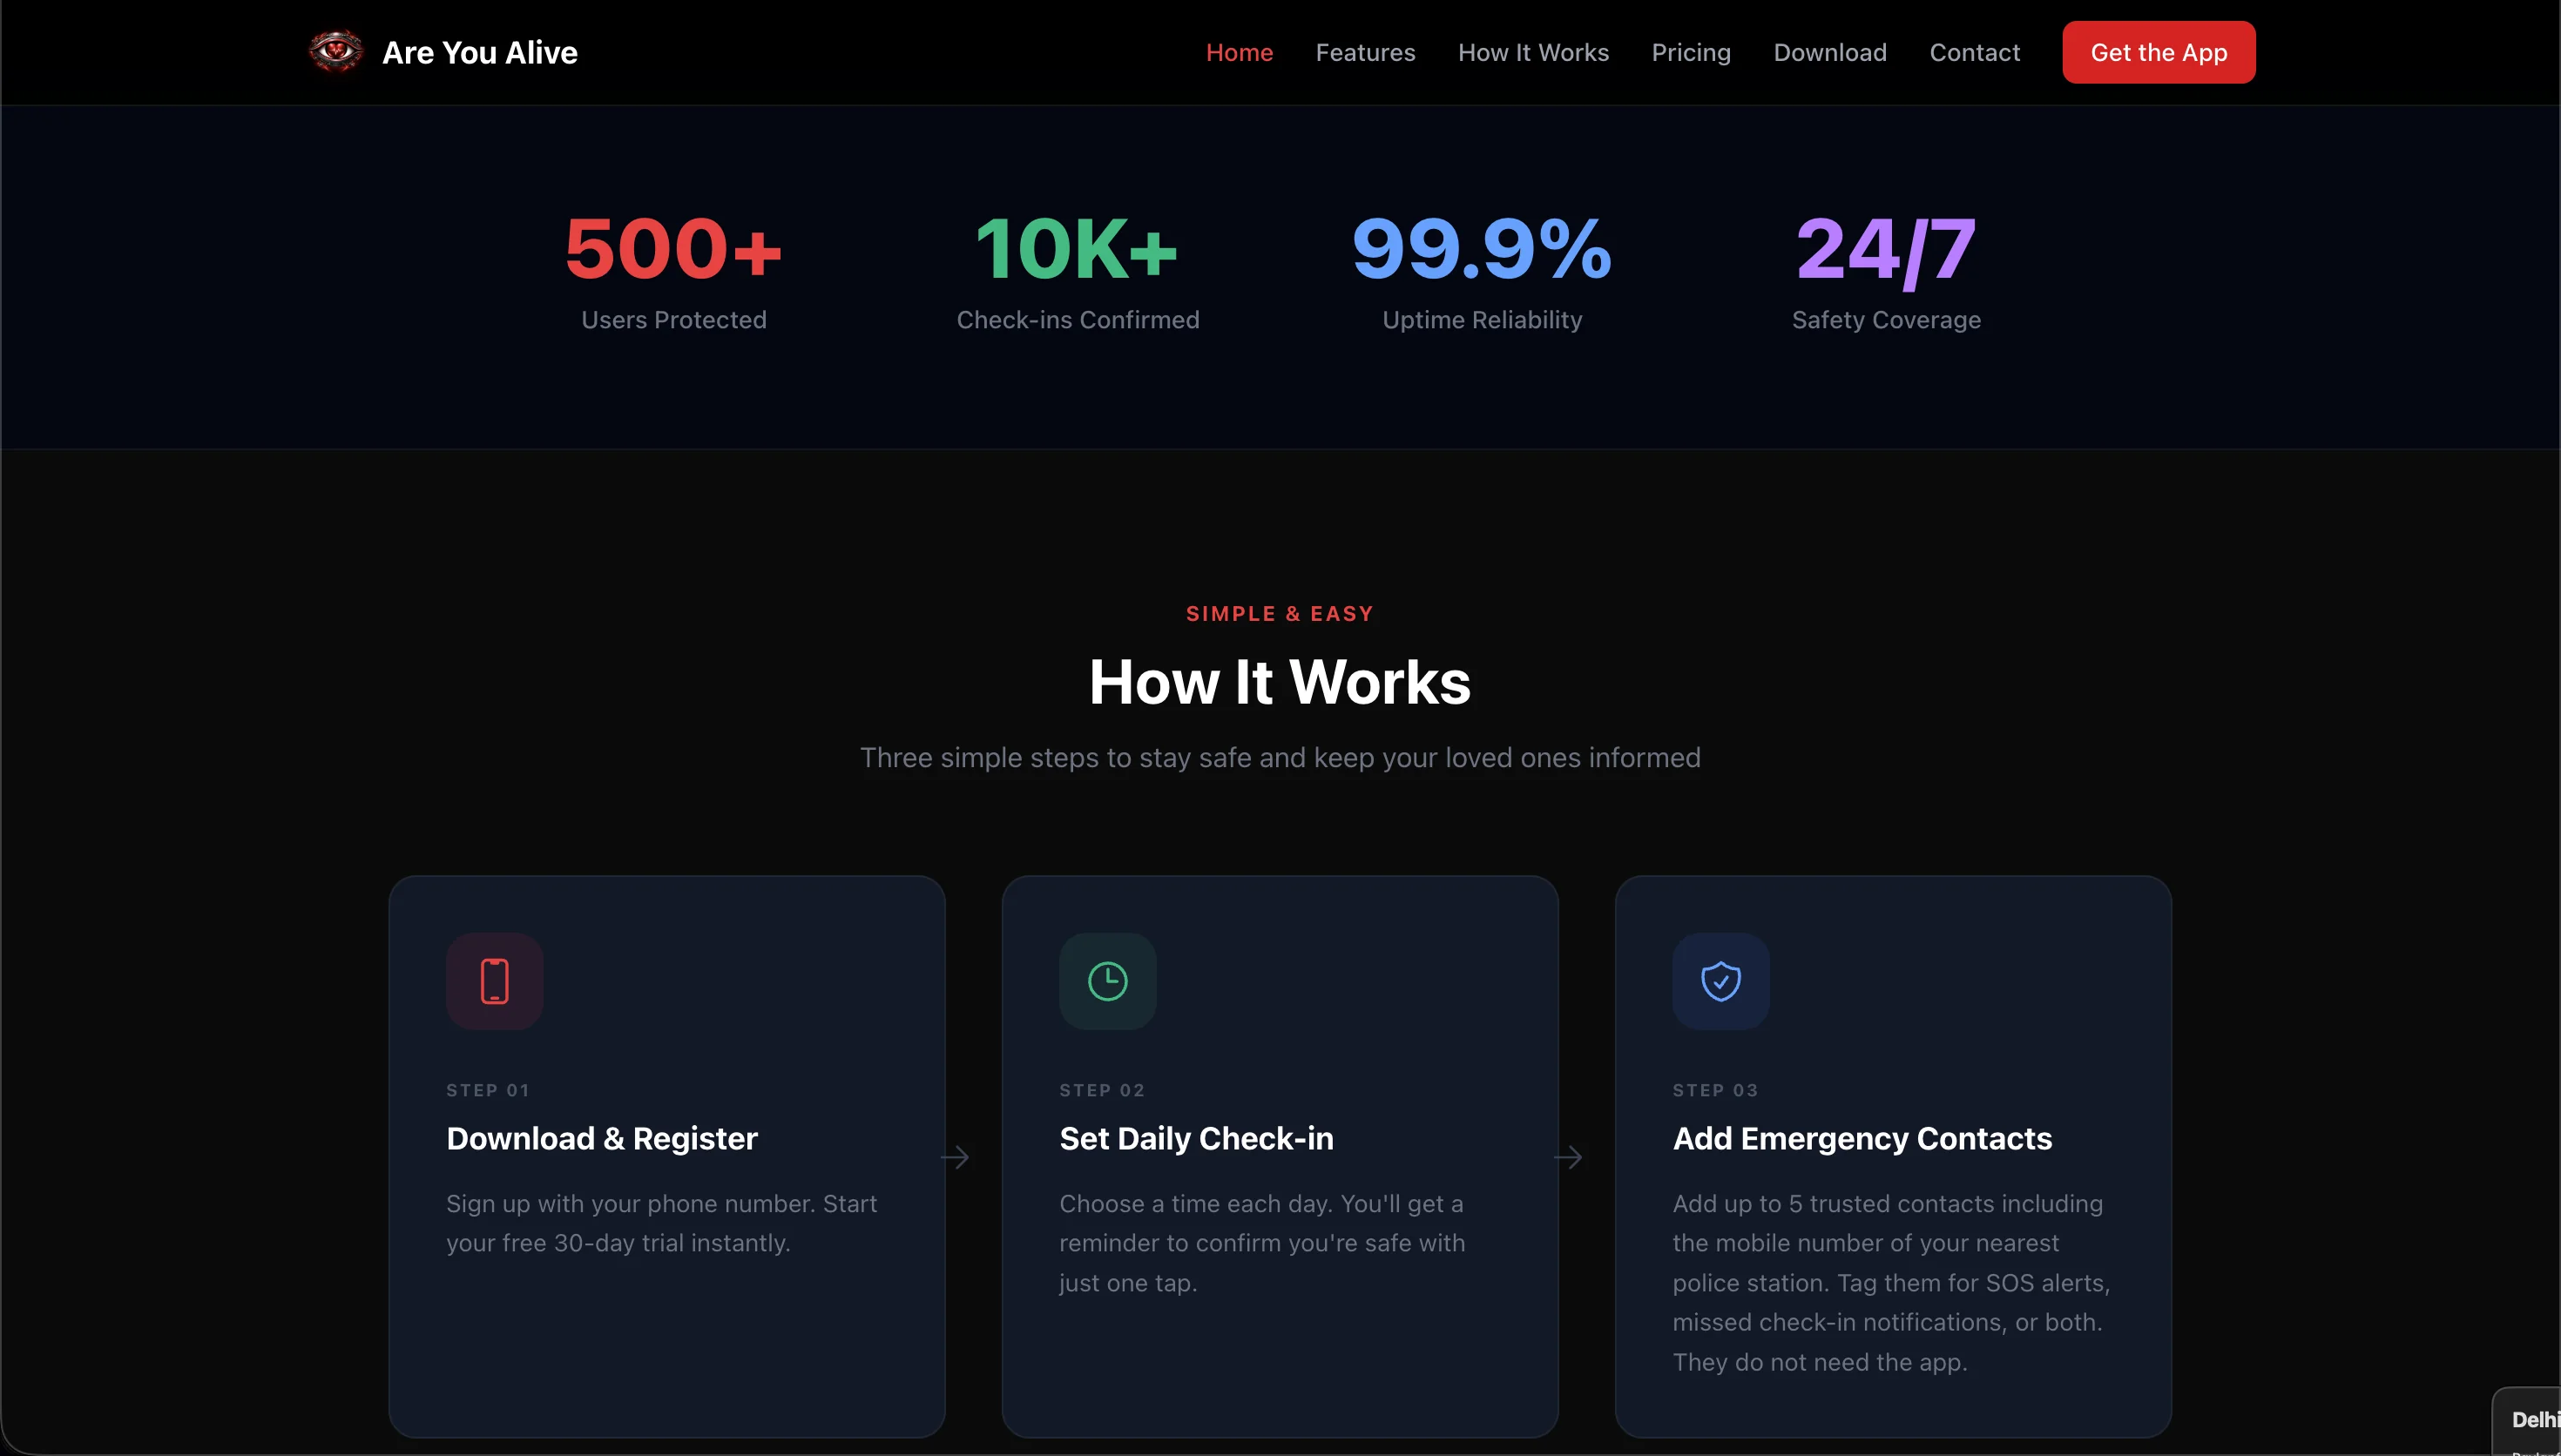
Task: Click the 10K+ Check-ins Confirmed stat
Action: tap(1078, 268)
